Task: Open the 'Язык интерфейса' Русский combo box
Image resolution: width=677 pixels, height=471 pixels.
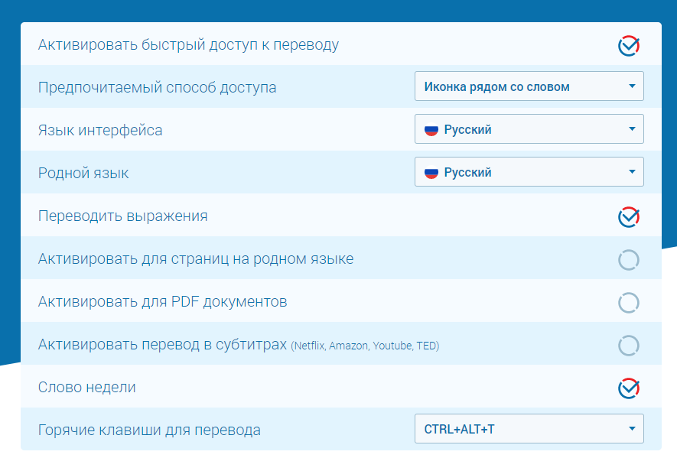Action: [529, 129]
